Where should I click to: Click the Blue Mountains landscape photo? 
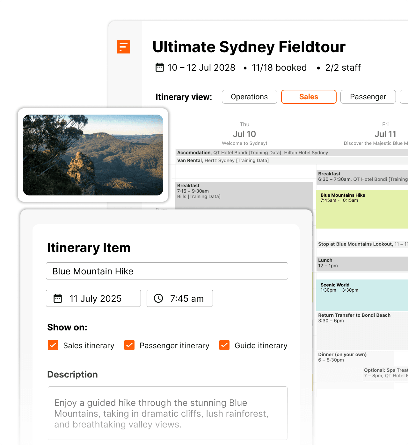click(x=93, y=154)
